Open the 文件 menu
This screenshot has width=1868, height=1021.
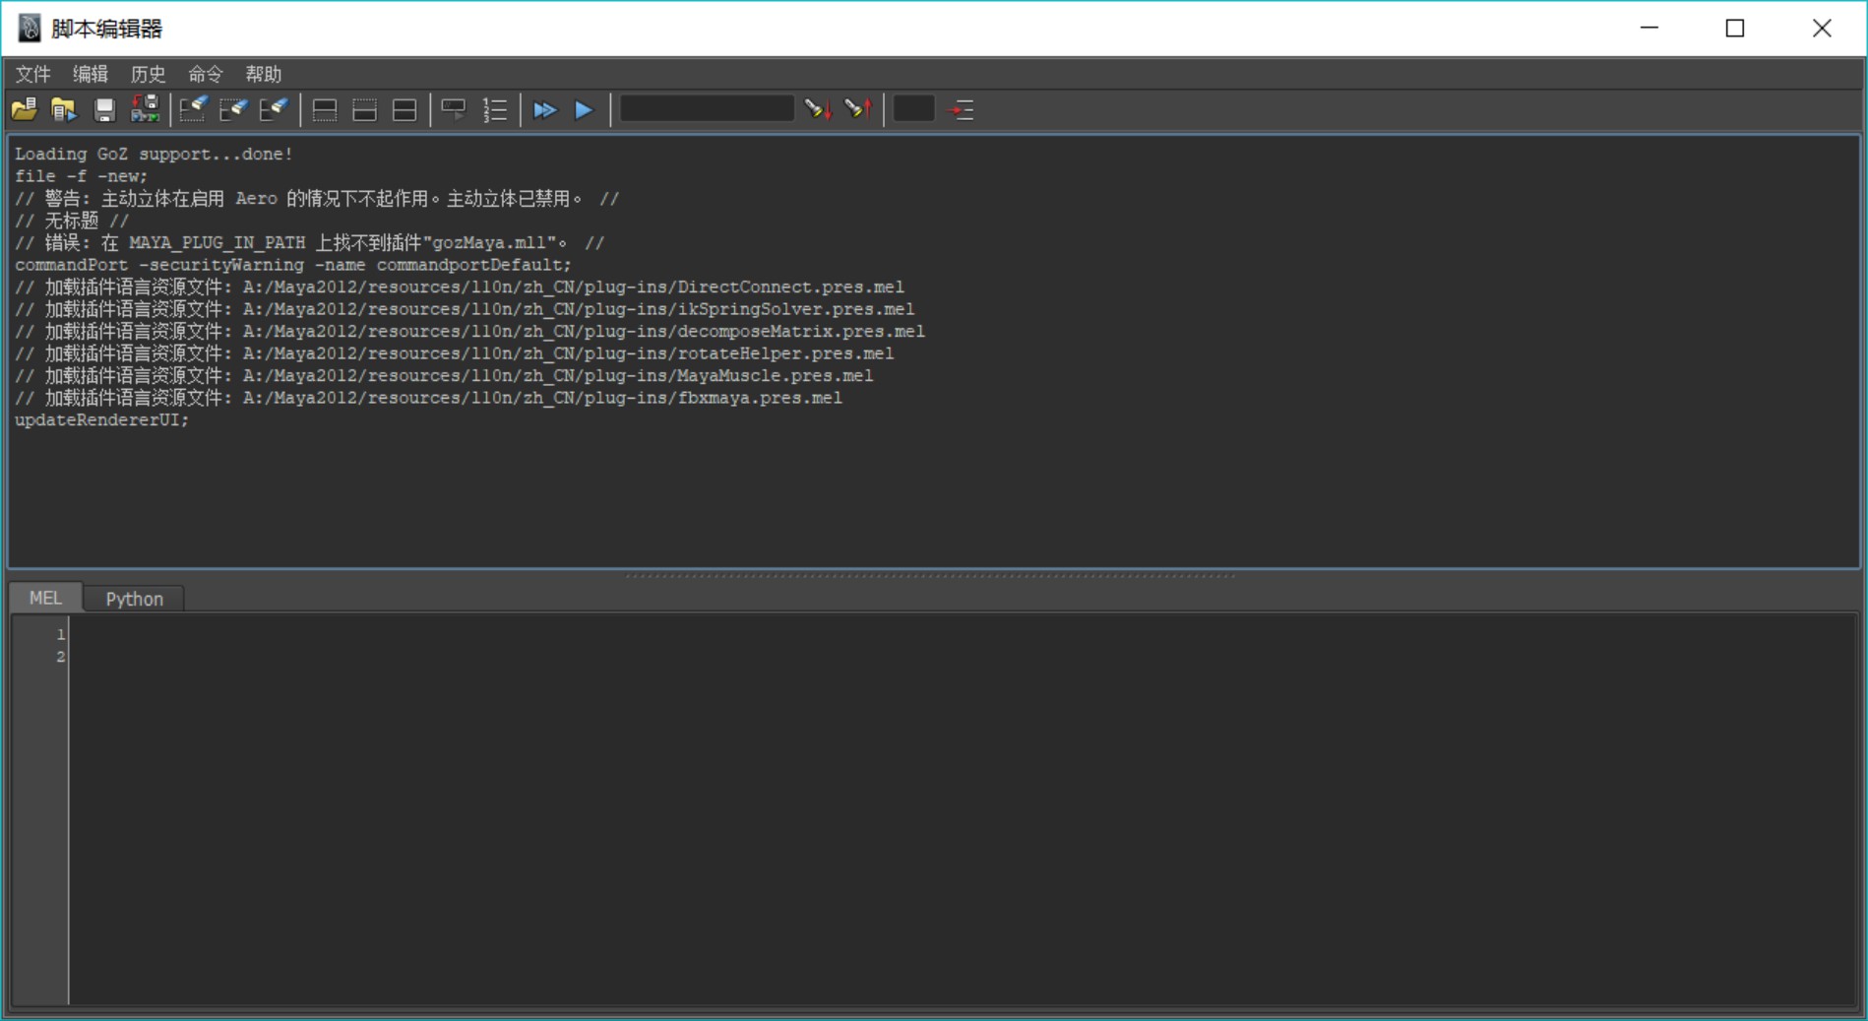coord(32,74)
